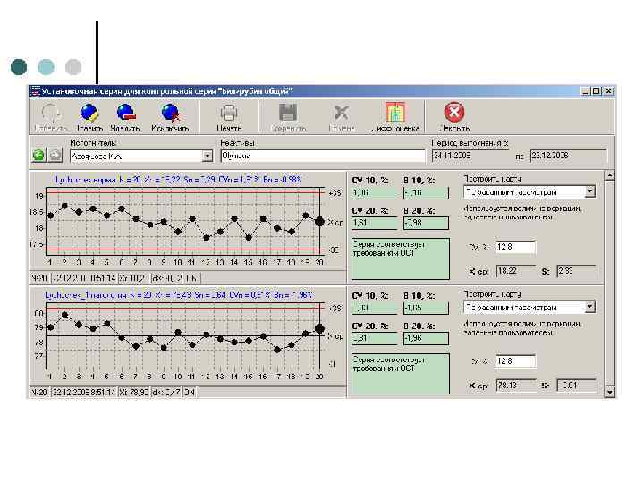Click the OK cell in lower status bar
This screenshot has height=483, width=644.
pos(189,393)
